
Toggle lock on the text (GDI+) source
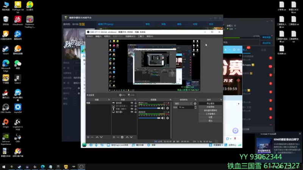136,109
